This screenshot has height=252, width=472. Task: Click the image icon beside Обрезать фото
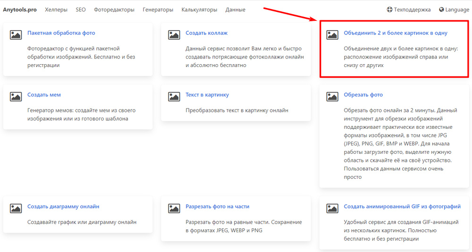(332, 96)
